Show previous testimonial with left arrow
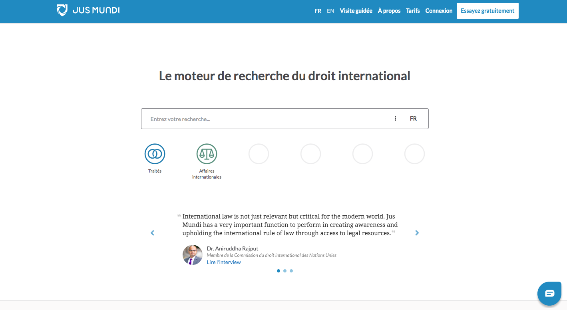 click(x=152, y=233)
